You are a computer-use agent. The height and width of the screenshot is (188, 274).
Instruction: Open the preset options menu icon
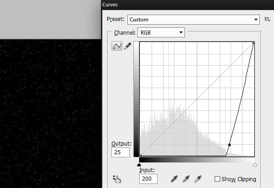(x=267, y=19)
